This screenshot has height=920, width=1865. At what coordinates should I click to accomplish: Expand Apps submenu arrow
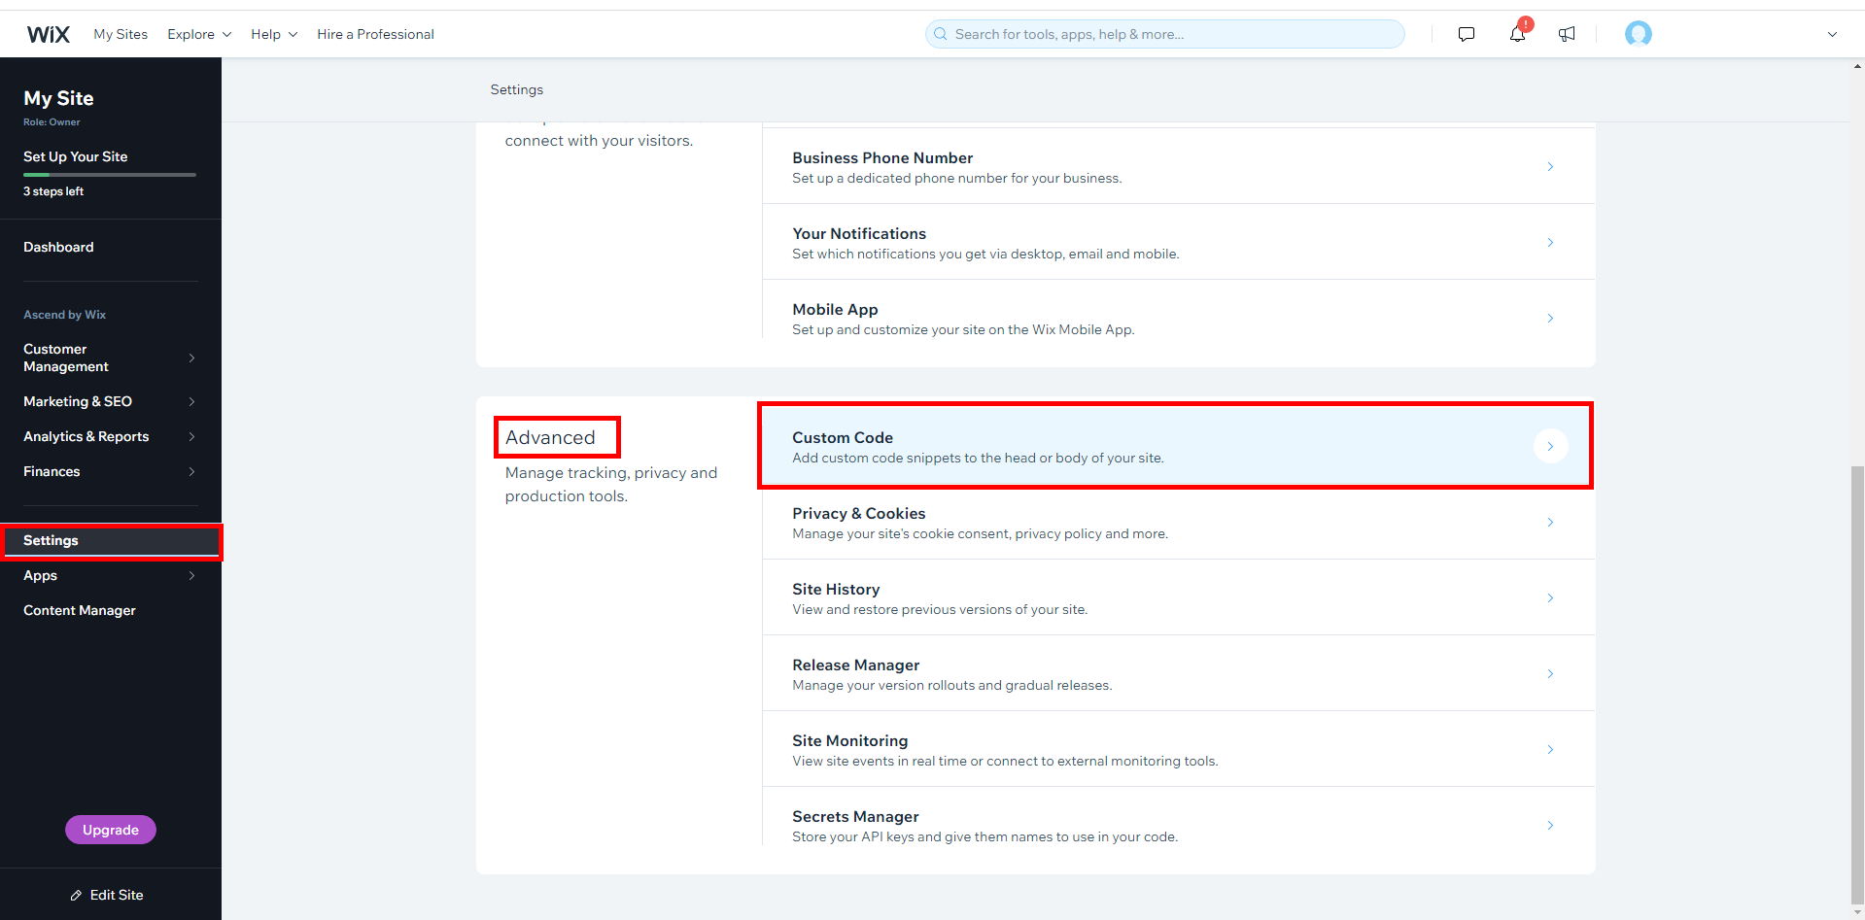pos(191,575)
